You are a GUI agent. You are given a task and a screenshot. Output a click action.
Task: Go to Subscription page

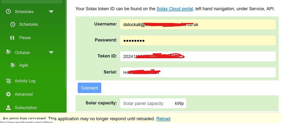(x=26, y=108)
